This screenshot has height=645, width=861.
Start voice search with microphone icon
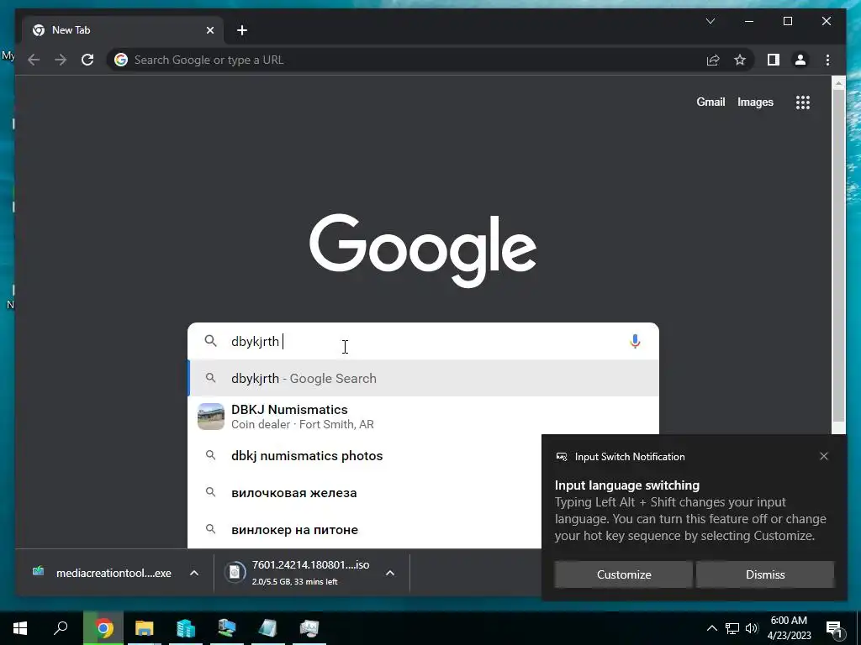(x=635, y=341)
